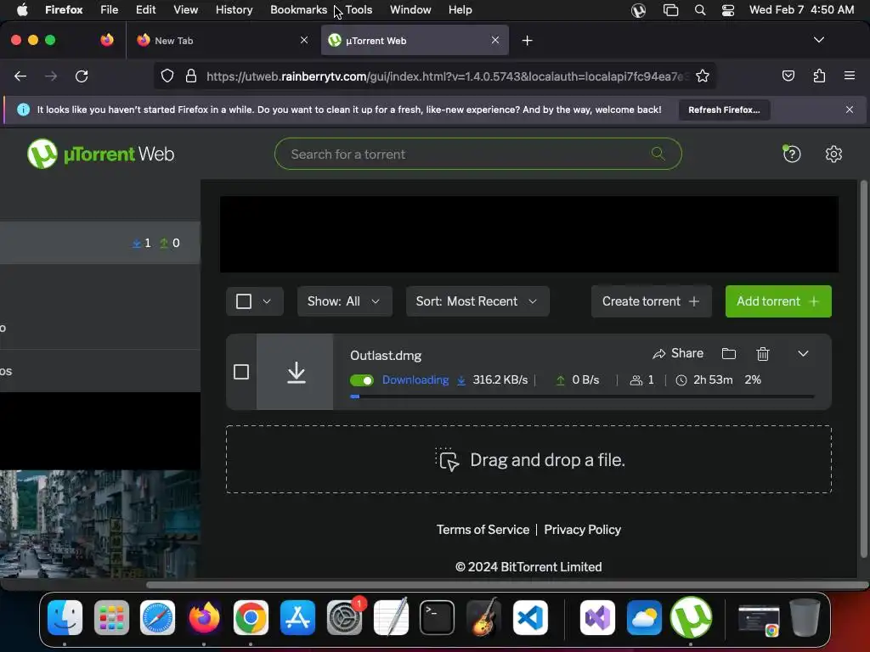Viewport: 870px width, 652px height.
Task: Open the uTorrent help icon
Action: point(792,154)
